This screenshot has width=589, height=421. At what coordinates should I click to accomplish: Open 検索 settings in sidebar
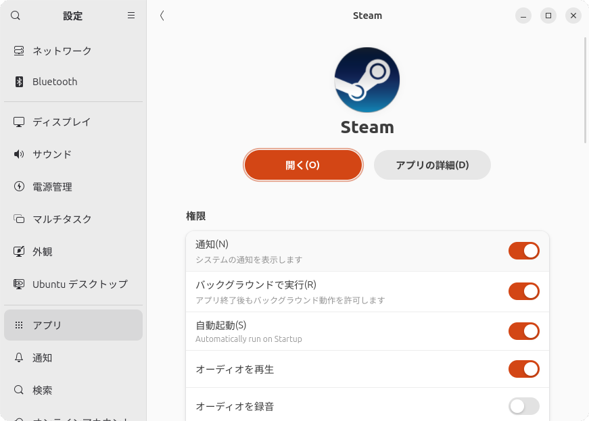(x=73, y=390)
